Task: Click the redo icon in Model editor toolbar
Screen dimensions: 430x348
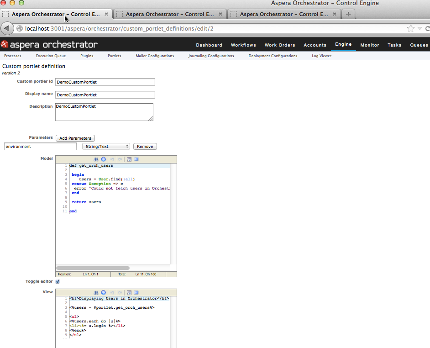Action: [120, 159]
